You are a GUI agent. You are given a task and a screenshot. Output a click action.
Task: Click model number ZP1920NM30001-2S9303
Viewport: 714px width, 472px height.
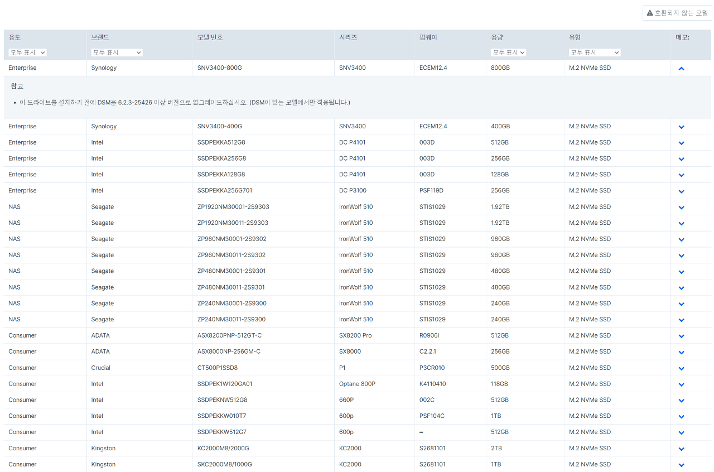click(233, 207)
